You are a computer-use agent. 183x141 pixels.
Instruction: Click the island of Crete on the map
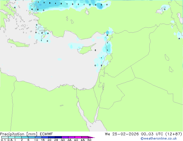18,43
